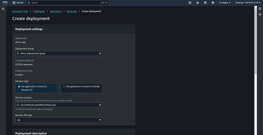Image resolution: width=263 pixels, height=135 pixels.
Task: Open the Pranit account dropdown menu
Action: pos(248,3)
